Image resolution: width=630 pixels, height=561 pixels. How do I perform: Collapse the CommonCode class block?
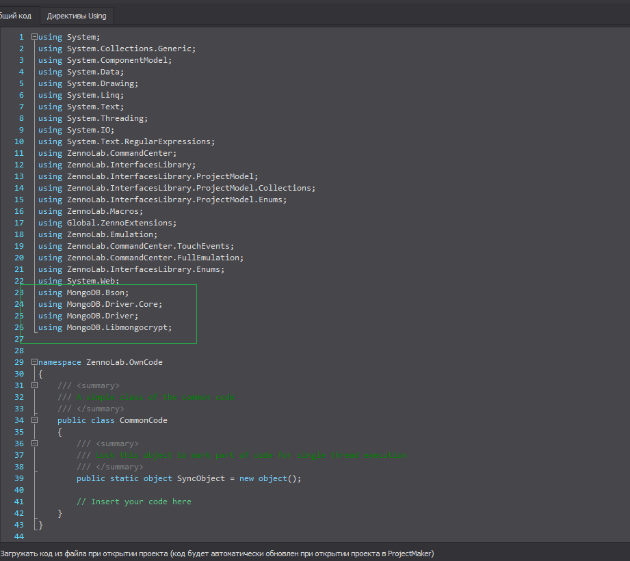pyautogui.click(x=34, y=420)
